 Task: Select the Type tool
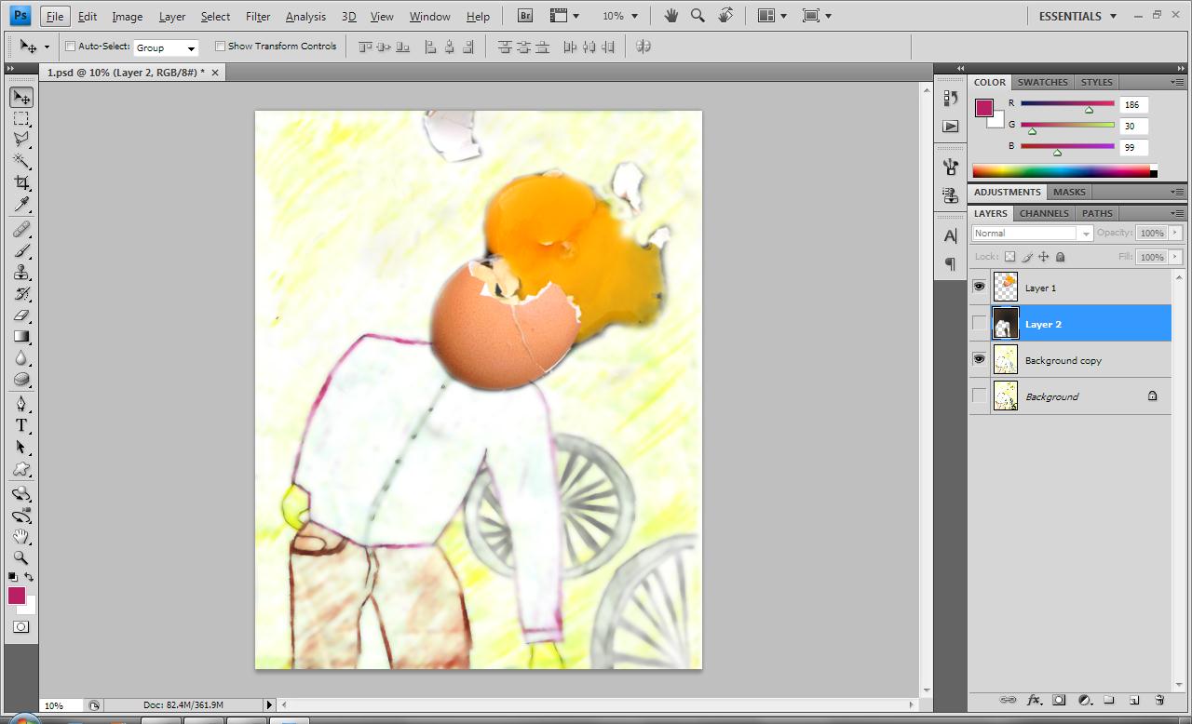pyautogui.click(x=20, y=425)
